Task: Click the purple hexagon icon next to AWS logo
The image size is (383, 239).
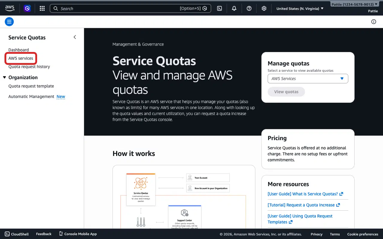Action: pos(27,8)
